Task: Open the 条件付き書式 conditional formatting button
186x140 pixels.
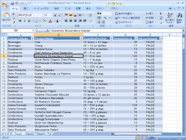Action: pos(124,14)
